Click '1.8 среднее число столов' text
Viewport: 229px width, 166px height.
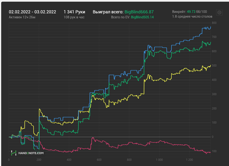point(192,16)
